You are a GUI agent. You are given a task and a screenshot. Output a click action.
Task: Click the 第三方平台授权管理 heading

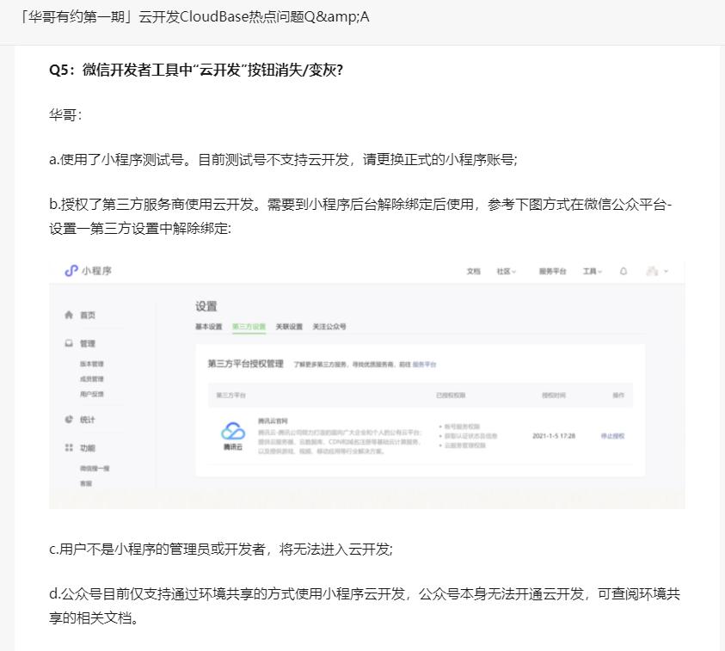click(x=245, y=364)
